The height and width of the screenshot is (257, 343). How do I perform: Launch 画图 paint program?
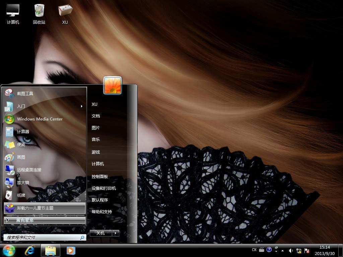21,157
